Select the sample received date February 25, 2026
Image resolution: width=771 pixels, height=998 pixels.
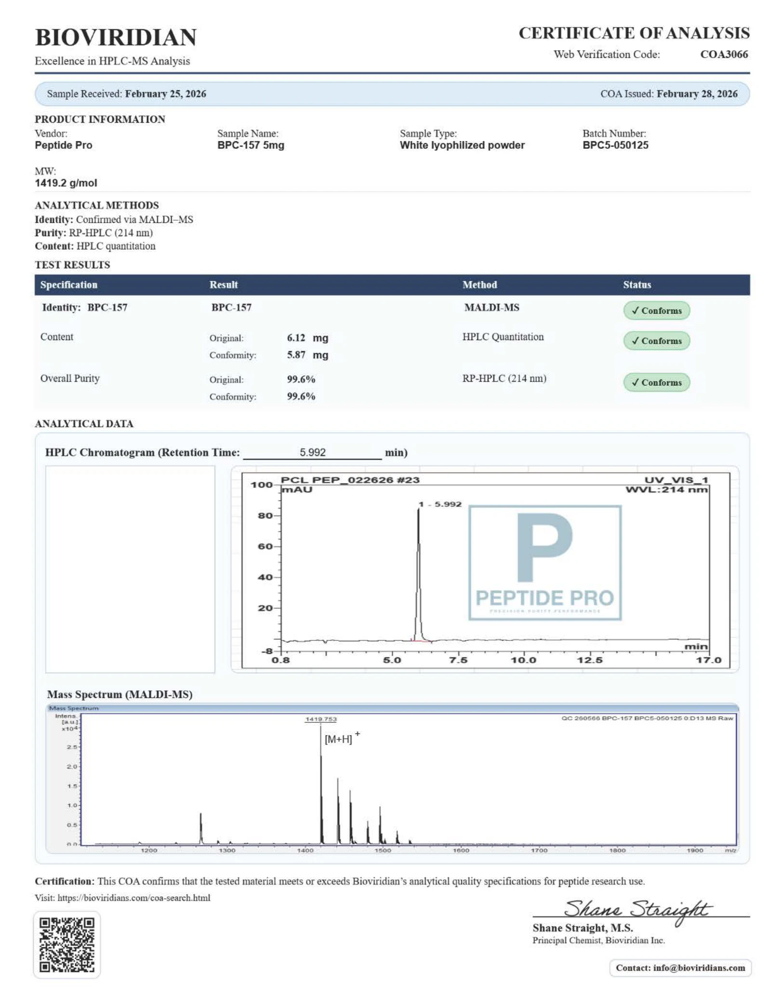click(165, 93)
